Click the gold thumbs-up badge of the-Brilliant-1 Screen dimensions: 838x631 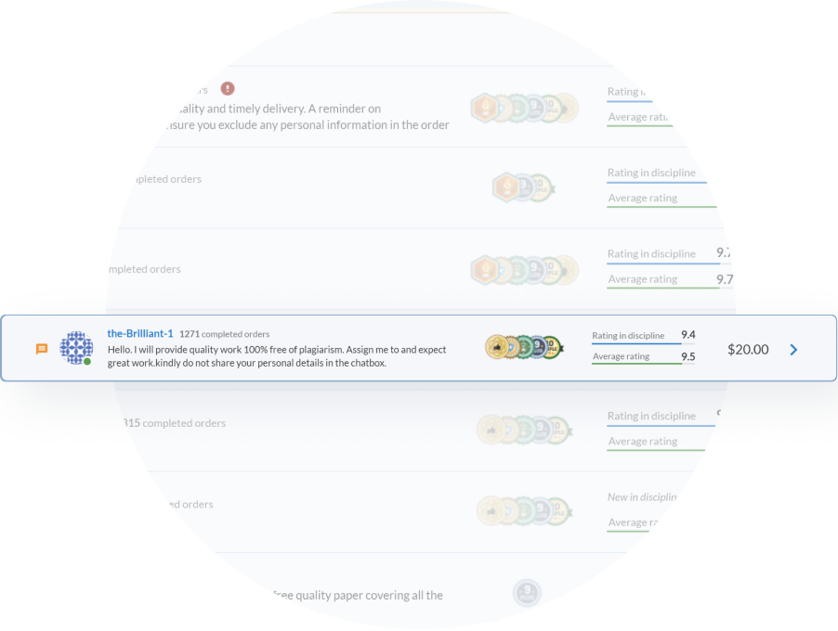click(x=497, y=348)
